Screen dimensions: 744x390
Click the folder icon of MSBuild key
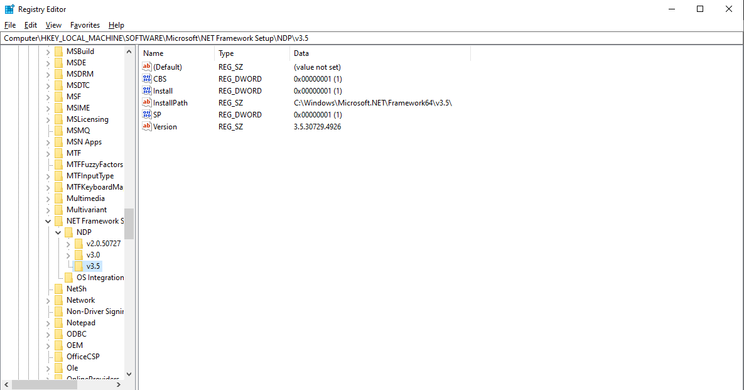[59, 51]
